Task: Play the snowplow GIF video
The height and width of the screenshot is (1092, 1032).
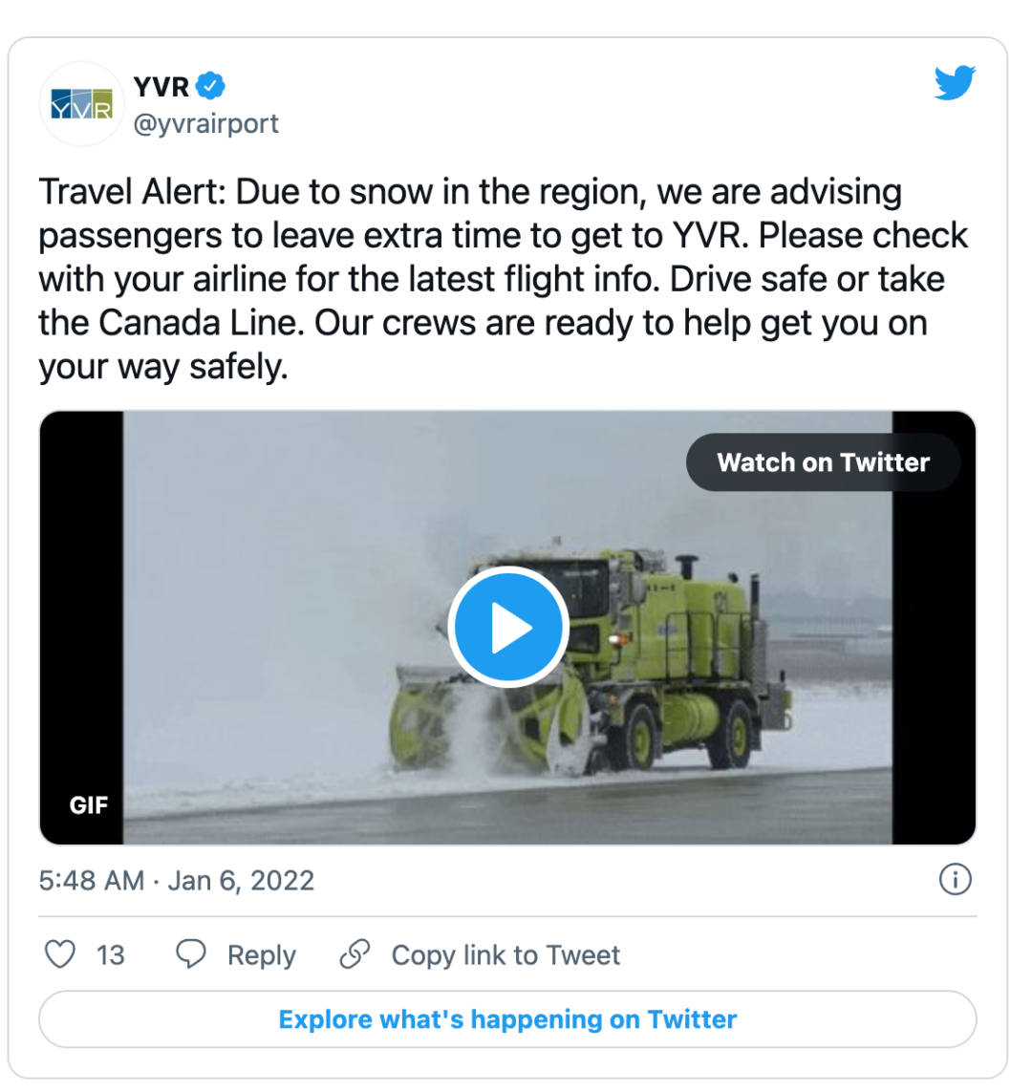Action: (x=508, y=627)
